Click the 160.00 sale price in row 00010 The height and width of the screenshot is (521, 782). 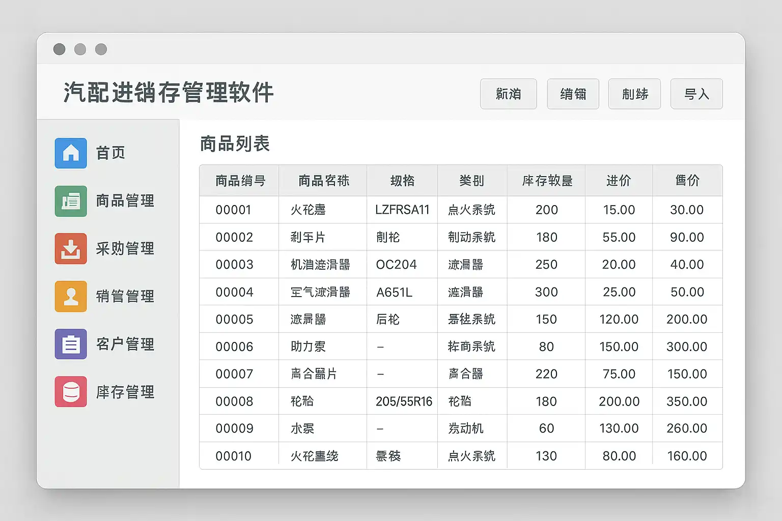[x=687, y=456]
